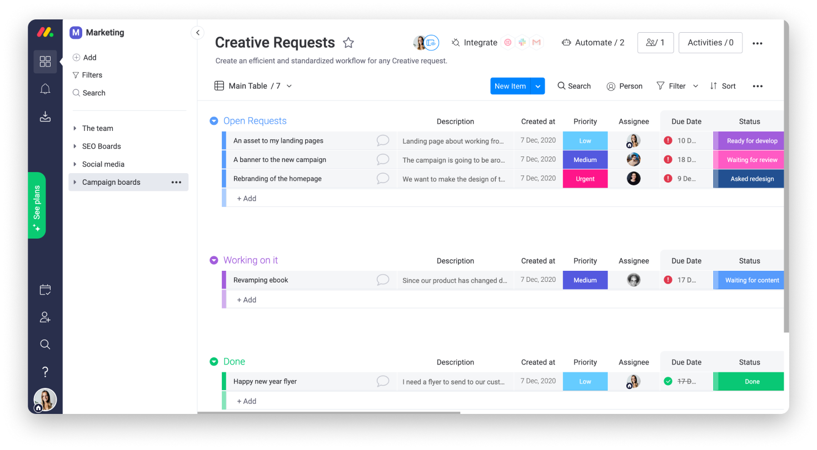Click the New Item button
This screenshot has height=450, width=817.
pos(510,86)
